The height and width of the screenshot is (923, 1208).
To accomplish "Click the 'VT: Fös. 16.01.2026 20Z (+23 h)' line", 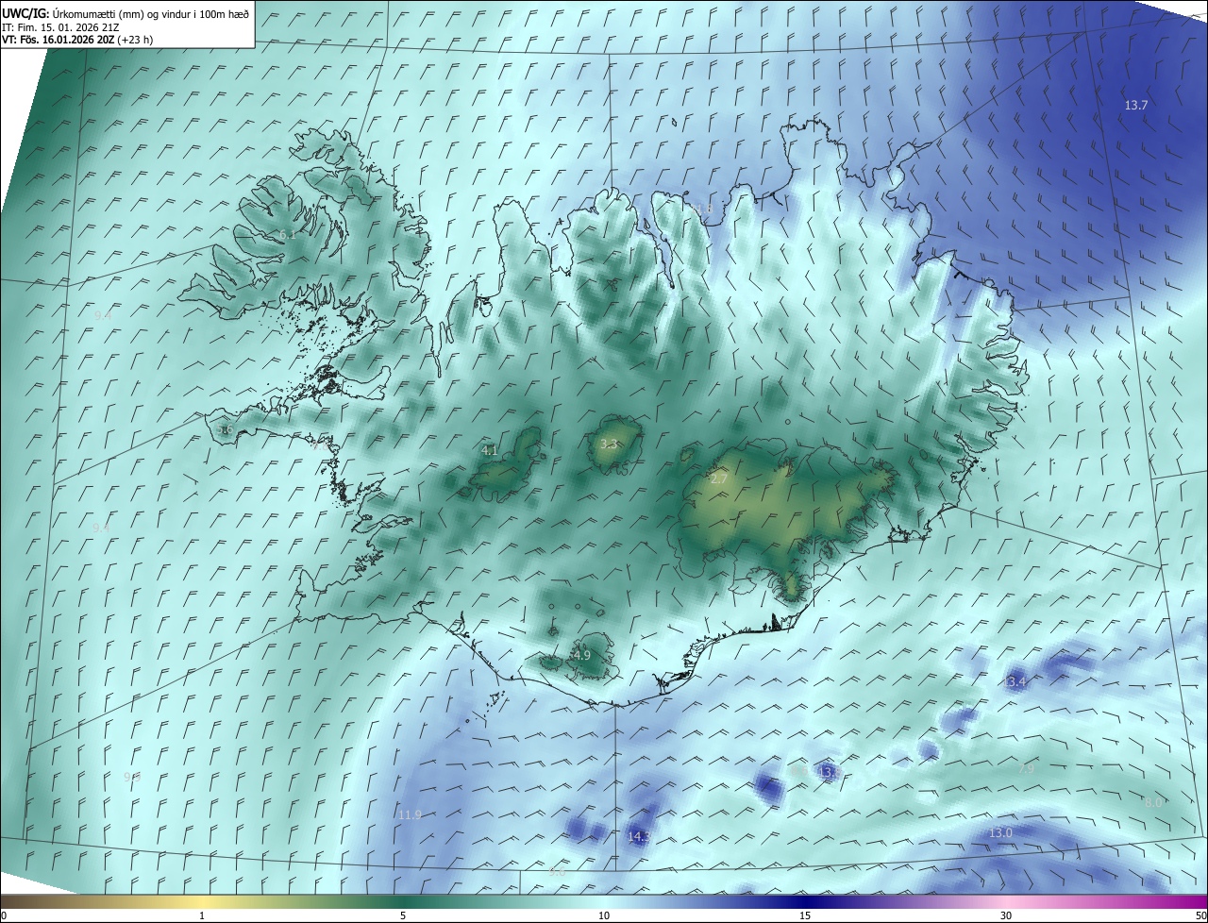I will 77,40.
